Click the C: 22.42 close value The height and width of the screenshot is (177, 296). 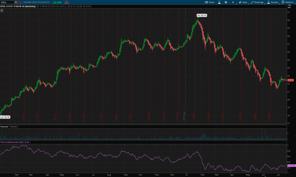(x=78, y=6)
